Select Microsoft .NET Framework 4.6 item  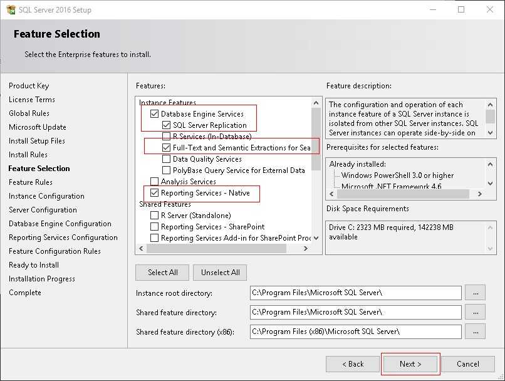(392, 186)
